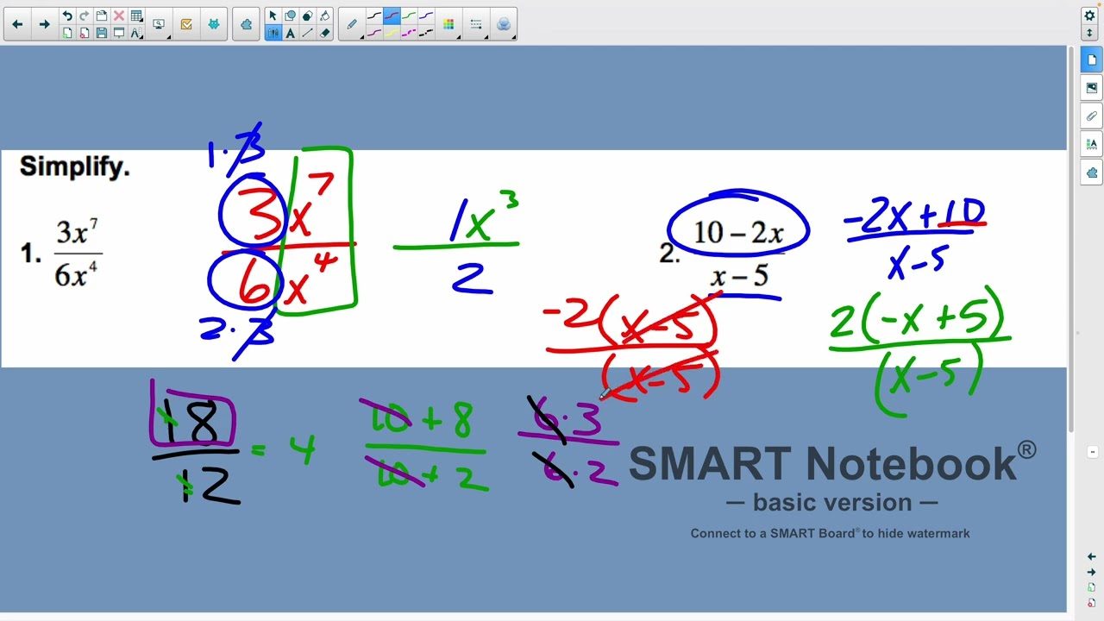Move toolbar with up-down arrow button
The image size is (1104, 621).
(x=1089, y=33)
